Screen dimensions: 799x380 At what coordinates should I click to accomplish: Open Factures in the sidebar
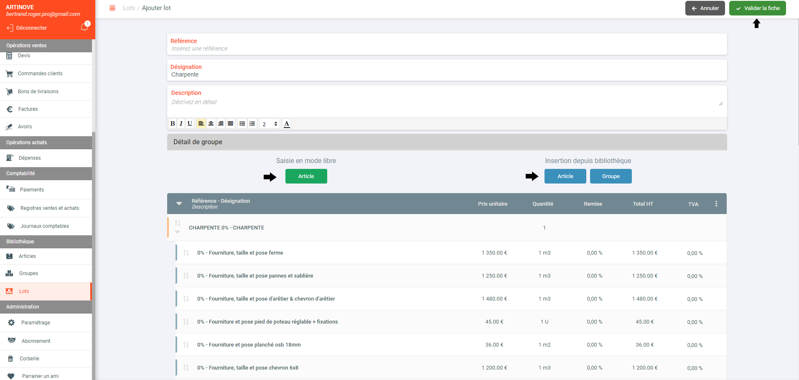pyautogui.click(x=28, y=109)
